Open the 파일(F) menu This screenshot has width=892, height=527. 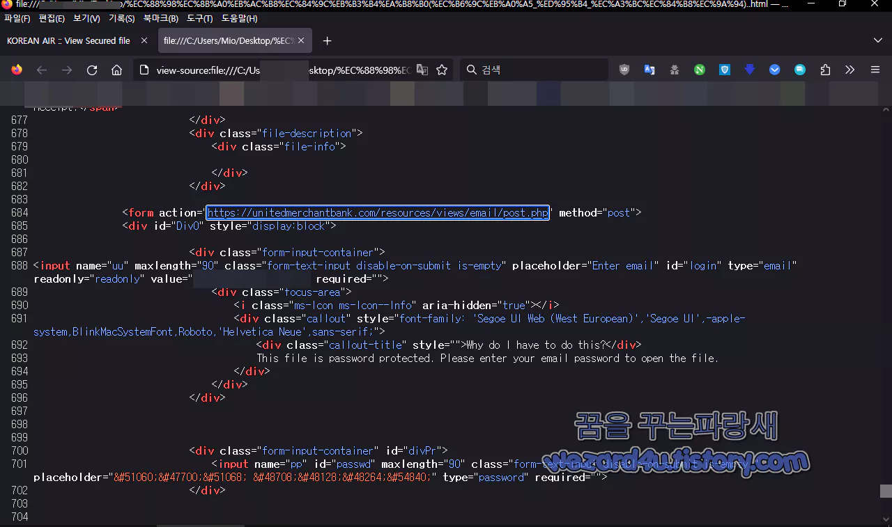17,18
